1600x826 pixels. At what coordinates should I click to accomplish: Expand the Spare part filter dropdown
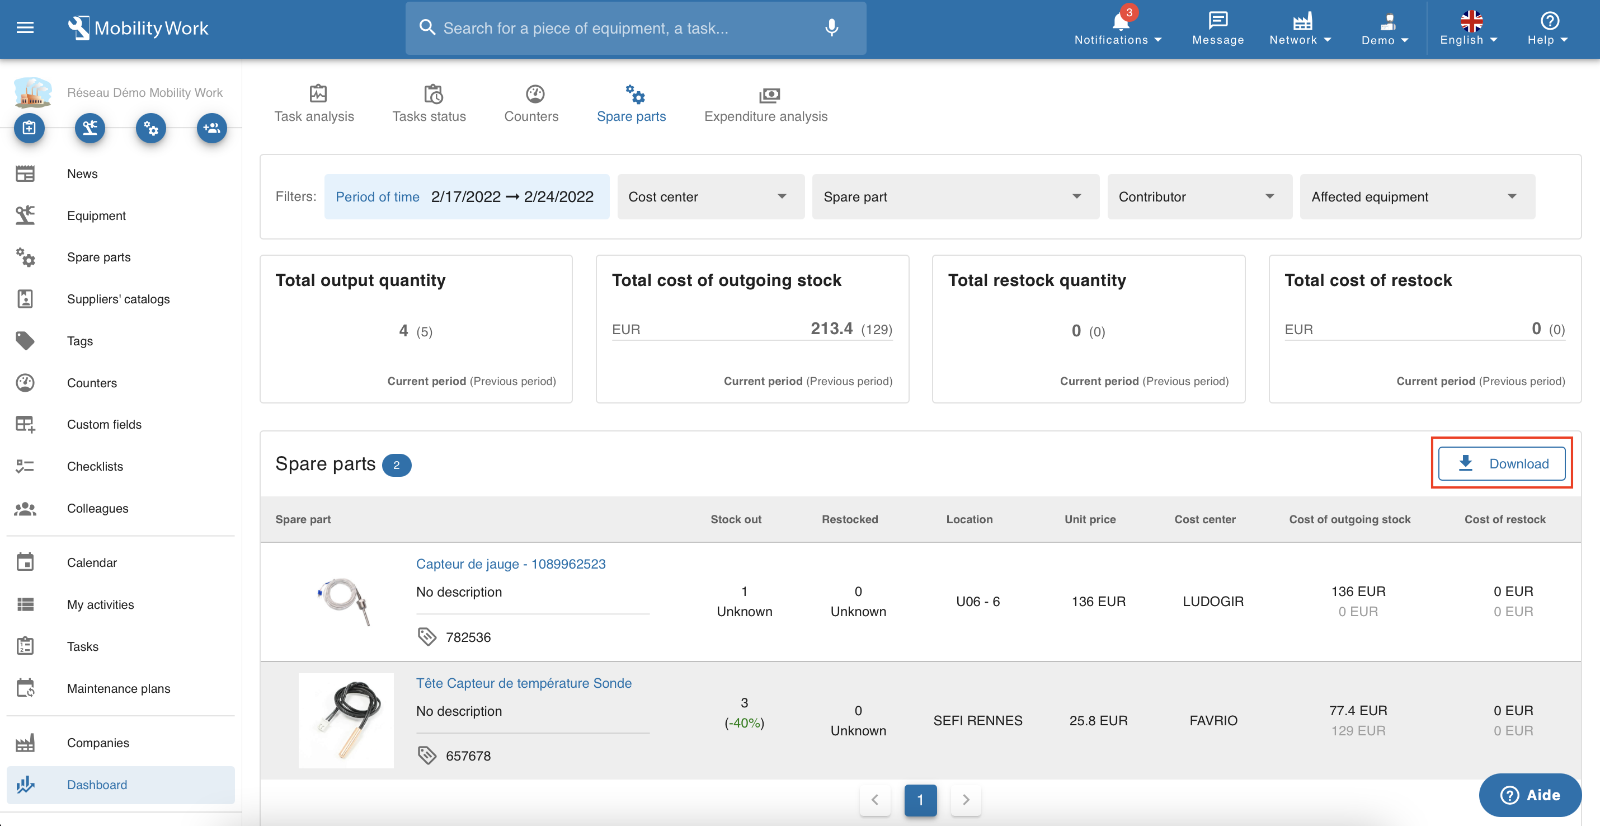point(956,197)
